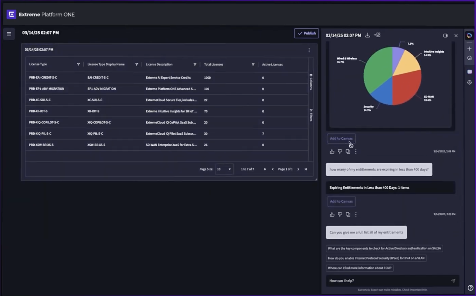This screenshot has width=476, height=296.
Task: Click the plus icon in the right sidebar
Action: click(469, 49)
